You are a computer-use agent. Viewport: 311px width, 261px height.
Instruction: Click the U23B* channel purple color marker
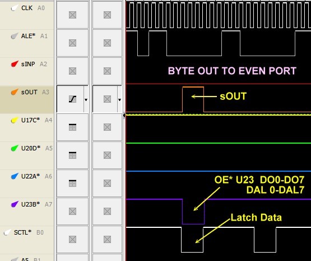pos(15,204)
